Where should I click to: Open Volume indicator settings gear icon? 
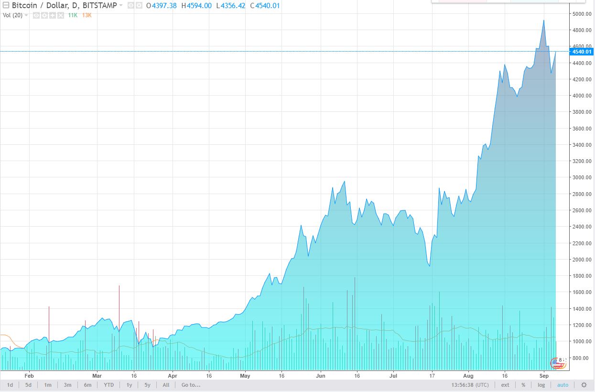(x=44, y=15)
